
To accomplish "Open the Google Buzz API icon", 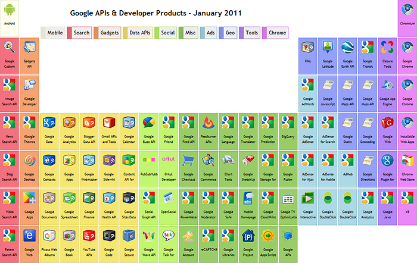I will click(x=149, y=123).
